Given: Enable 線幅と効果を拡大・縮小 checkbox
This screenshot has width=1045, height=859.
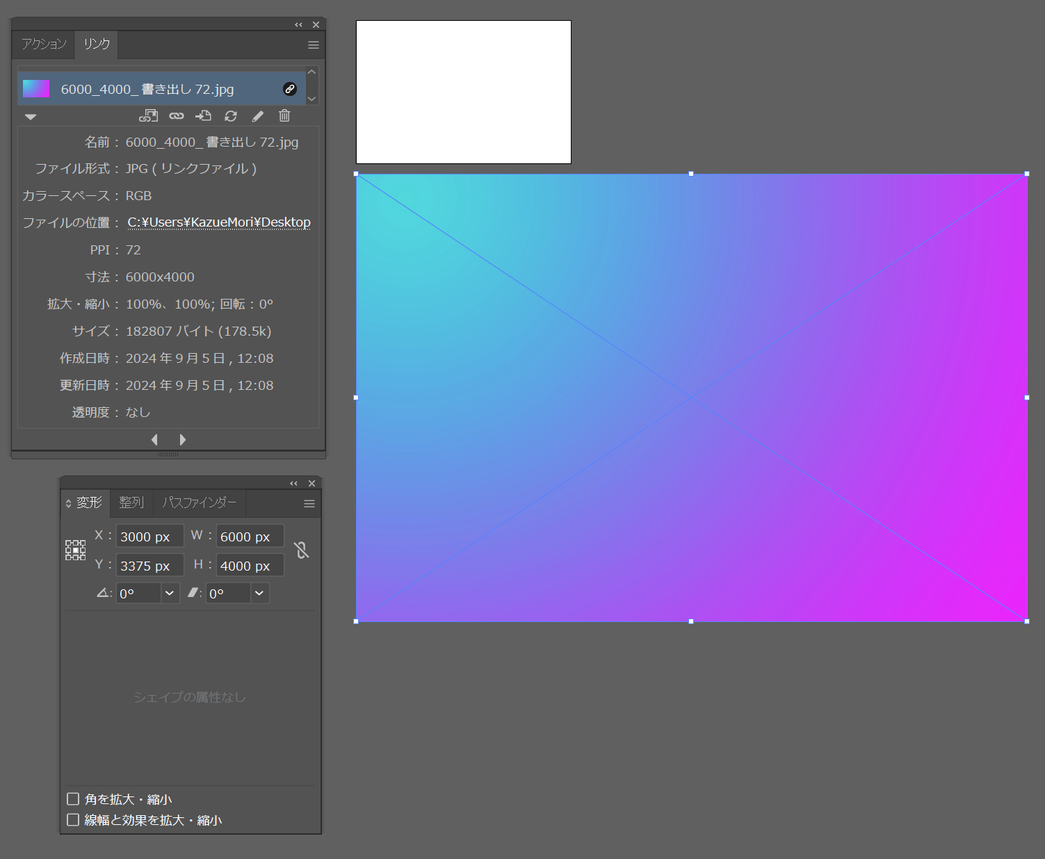Looking at the screenshot, I should [x=73, y=820].
